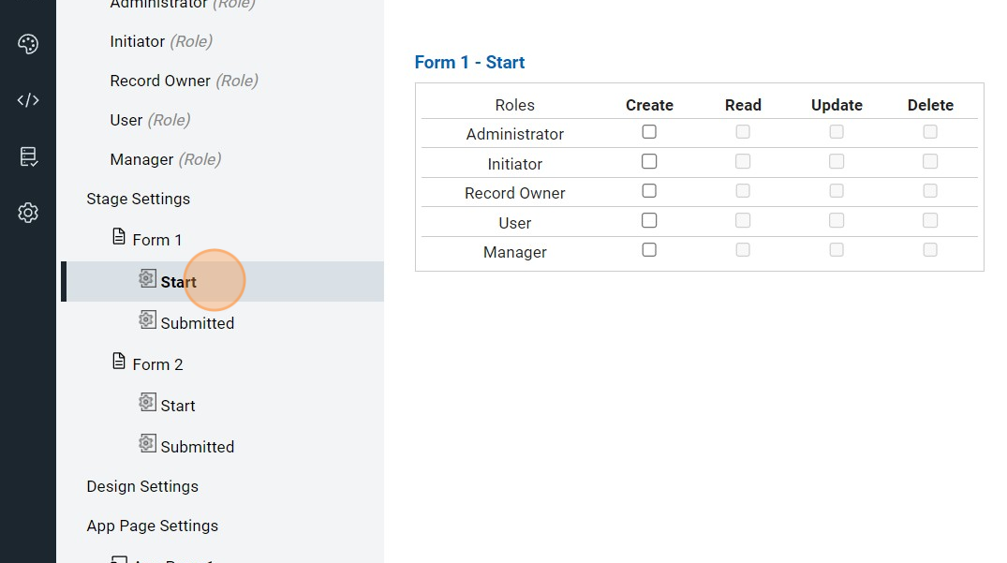Open the settings gear icon in sidebar
1007x563 pixels.
click(x=28, y=213)
